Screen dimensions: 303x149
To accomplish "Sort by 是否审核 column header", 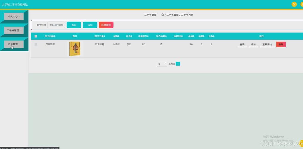I will click(161, 36).
